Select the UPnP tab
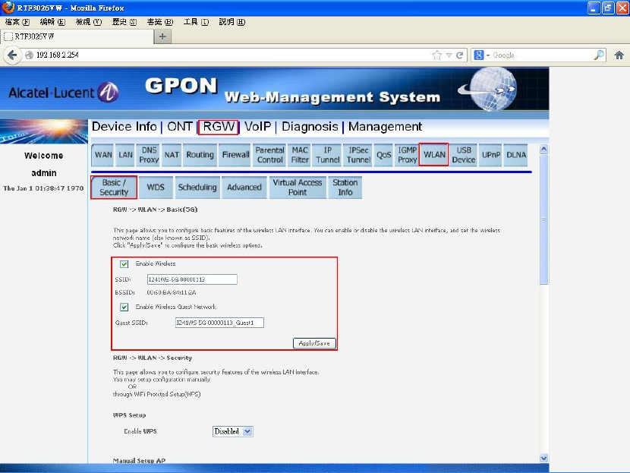This screenshot has width=630, height=473. (x=491, y=155)
